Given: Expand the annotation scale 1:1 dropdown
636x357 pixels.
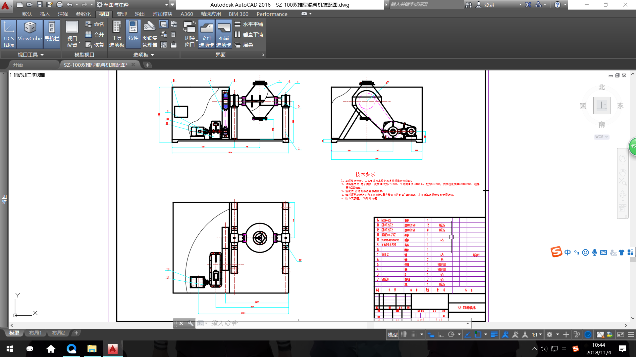Looking at the screenshot, I should pyautogui.click(x=537, y=335).
